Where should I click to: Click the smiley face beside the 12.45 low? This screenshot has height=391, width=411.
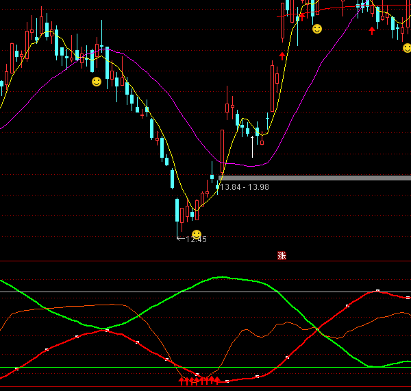tap(197, 235)
